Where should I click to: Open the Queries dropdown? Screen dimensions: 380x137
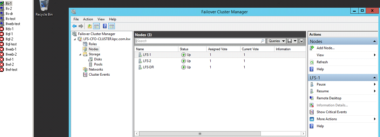276,41
